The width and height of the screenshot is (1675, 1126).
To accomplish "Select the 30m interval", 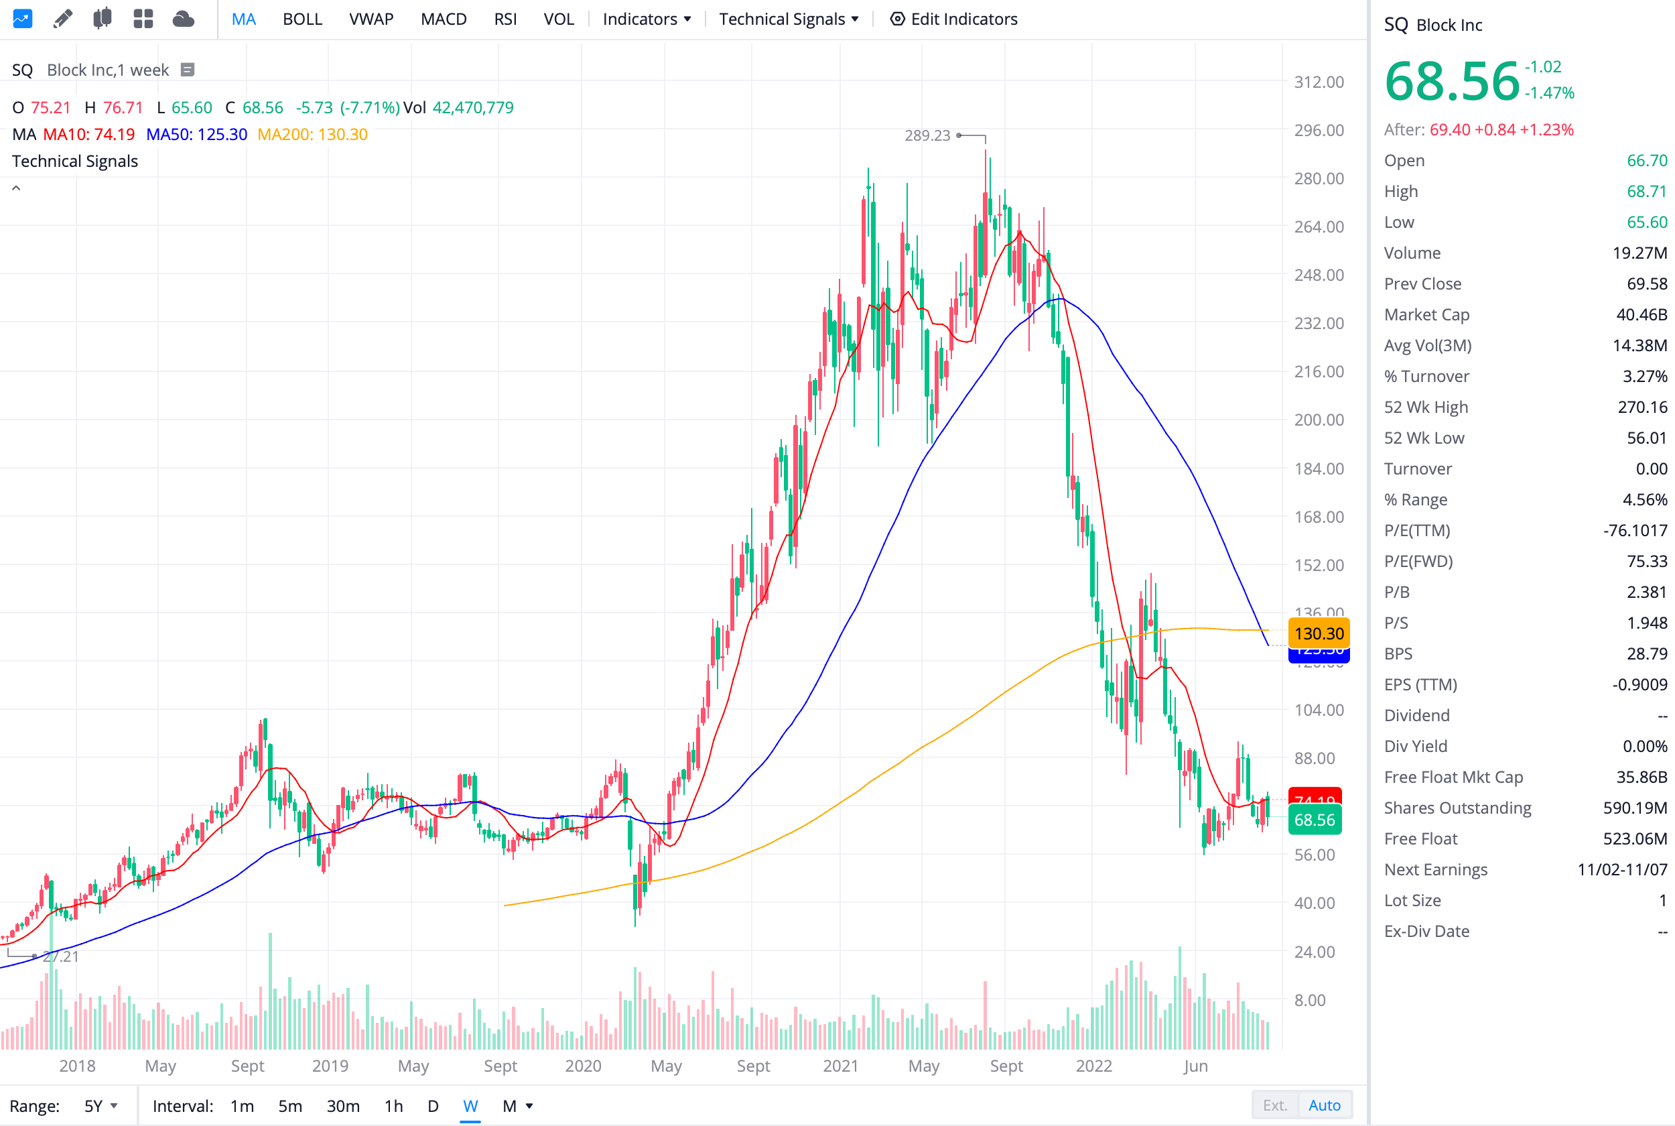I will [x=343, y=1106].
